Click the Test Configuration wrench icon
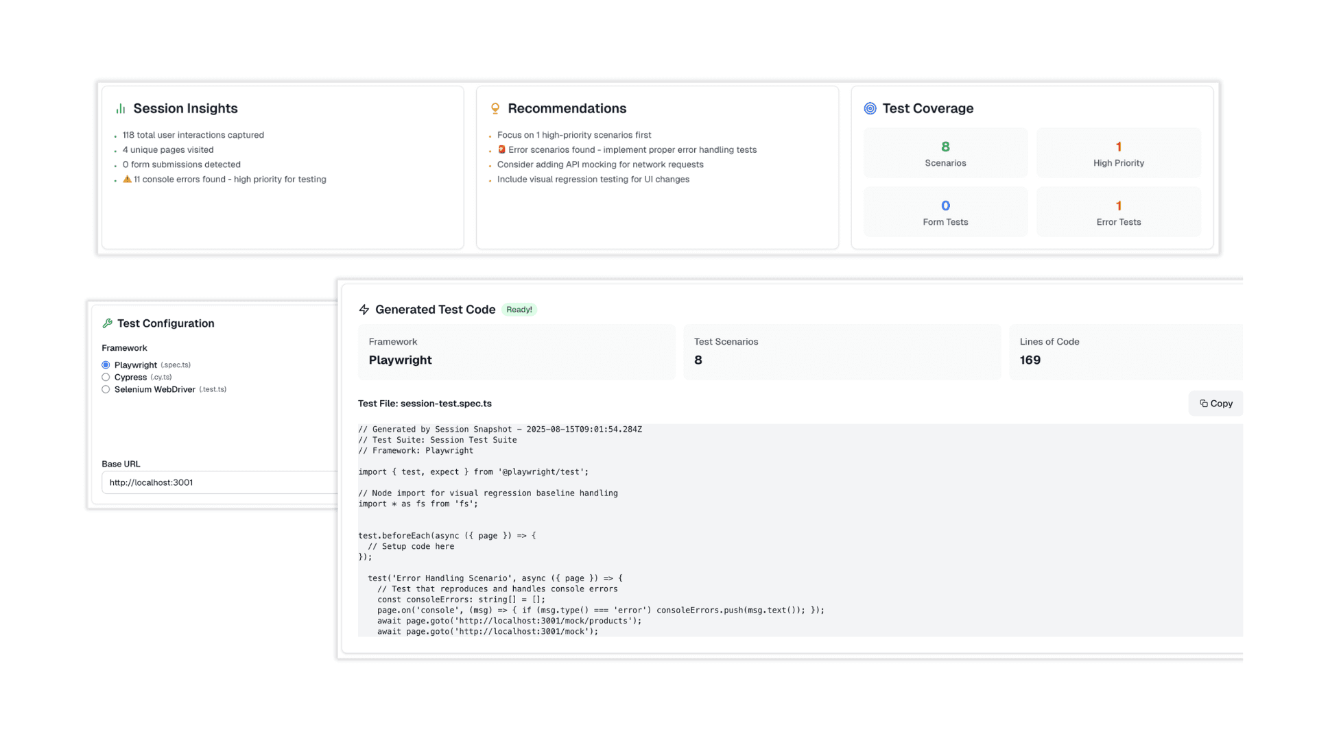The image size is (1317, 740). tap(108, 323)
